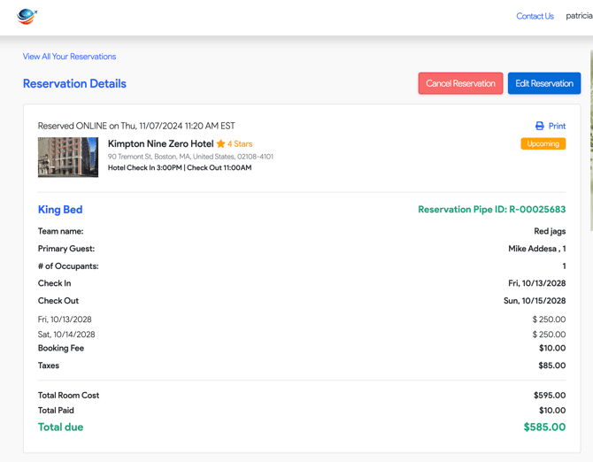Go to View All Your Reservations

click(x=69, y=57)
